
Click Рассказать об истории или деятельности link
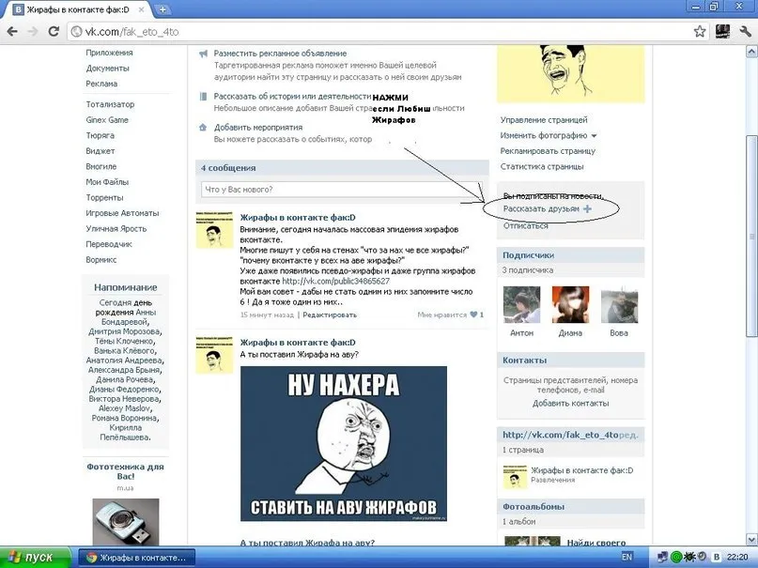click(292, 97)
